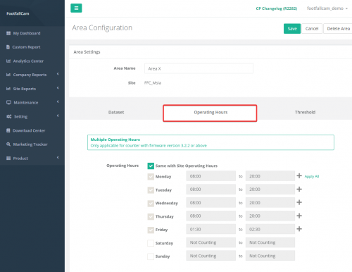
Task: Switch to the Threshold tab
Action: [305, 112]
